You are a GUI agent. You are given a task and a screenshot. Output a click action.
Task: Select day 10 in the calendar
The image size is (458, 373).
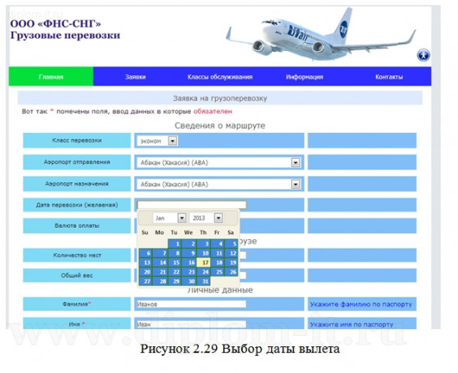coord(203,253)
